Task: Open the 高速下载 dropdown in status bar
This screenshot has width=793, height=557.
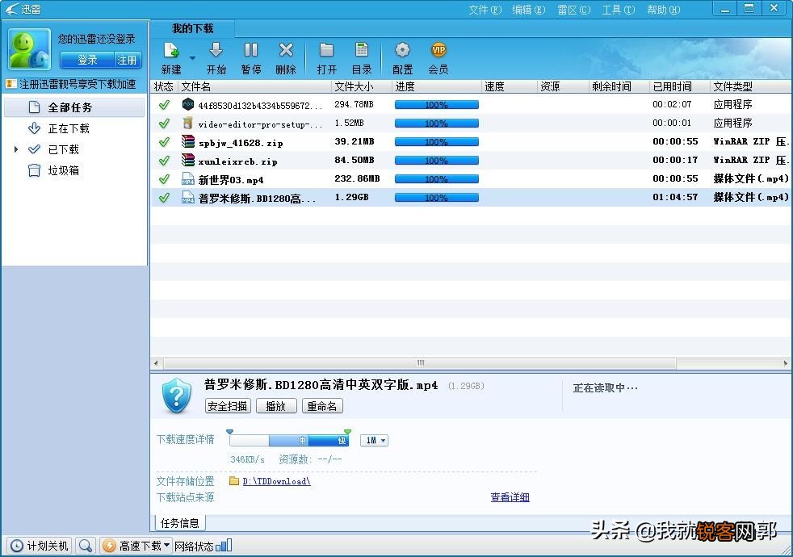Action: click(136, 546)
